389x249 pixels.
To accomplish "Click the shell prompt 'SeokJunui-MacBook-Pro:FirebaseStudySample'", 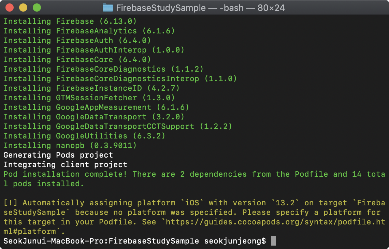I will (101, 241).
